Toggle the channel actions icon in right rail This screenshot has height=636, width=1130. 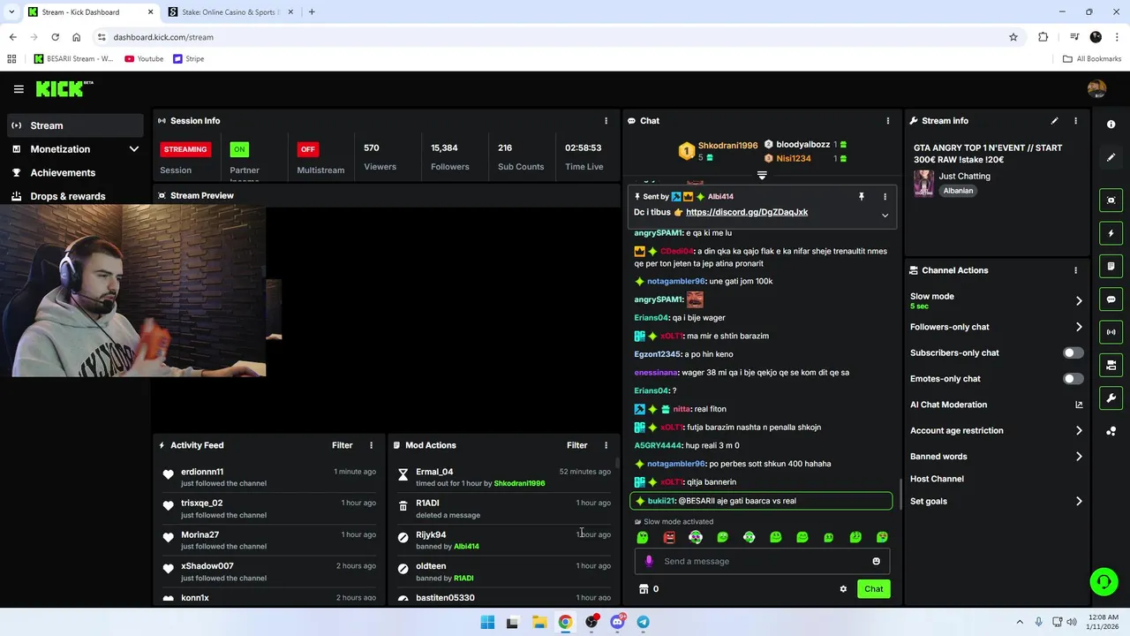coord(1111,365)
